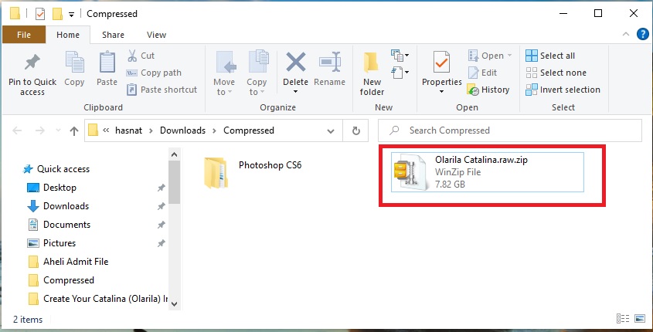Click the Cut scissors icon

[x=132, y=56]
